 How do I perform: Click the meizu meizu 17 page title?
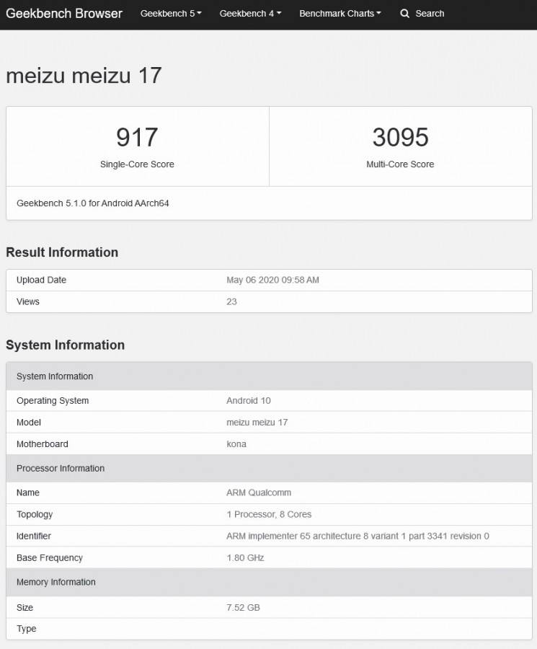click(x=84, y=76)
